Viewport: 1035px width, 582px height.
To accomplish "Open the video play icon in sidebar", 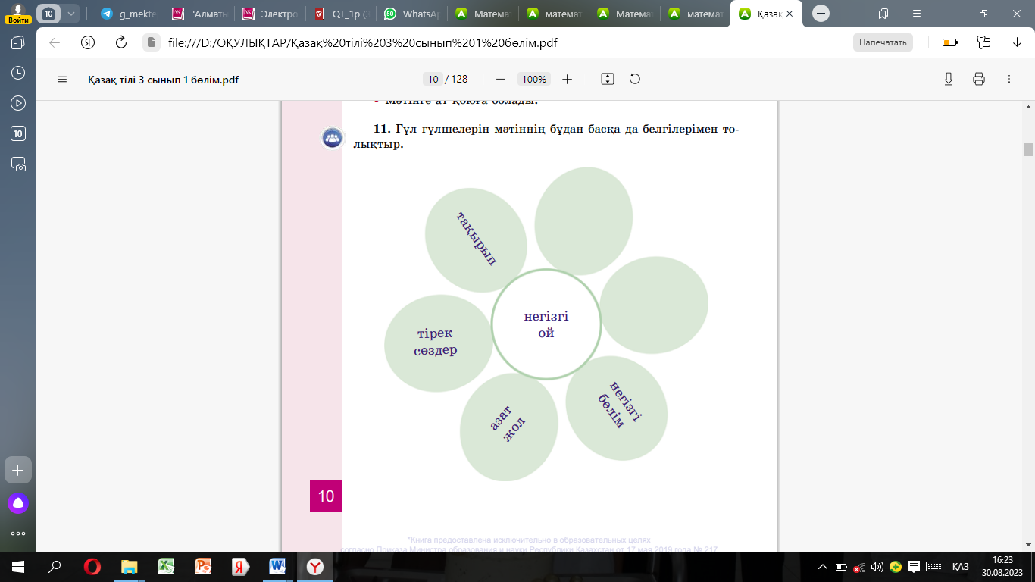I will click(x=18, y=103).
